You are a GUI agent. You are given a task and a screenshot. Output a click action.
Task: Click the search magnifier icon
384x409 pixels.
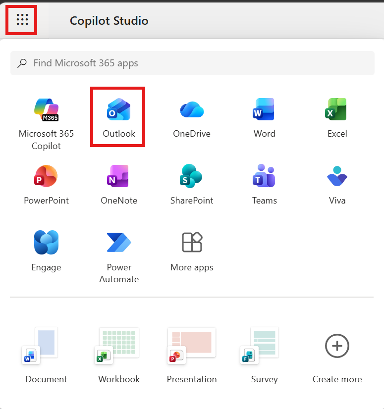22,63
